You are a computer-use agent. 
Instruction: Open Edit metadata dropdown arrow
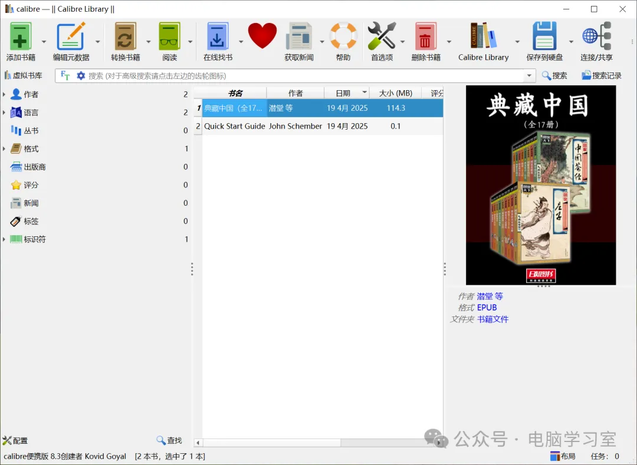(x=97, y=41)
